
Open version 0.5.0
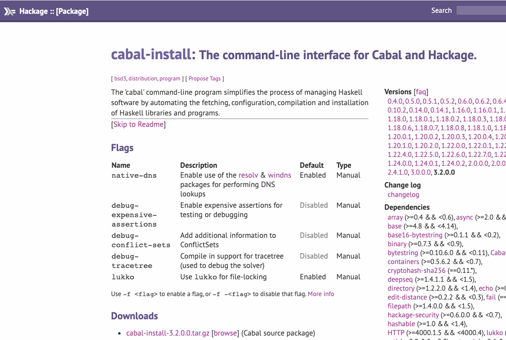pos(413,101)
